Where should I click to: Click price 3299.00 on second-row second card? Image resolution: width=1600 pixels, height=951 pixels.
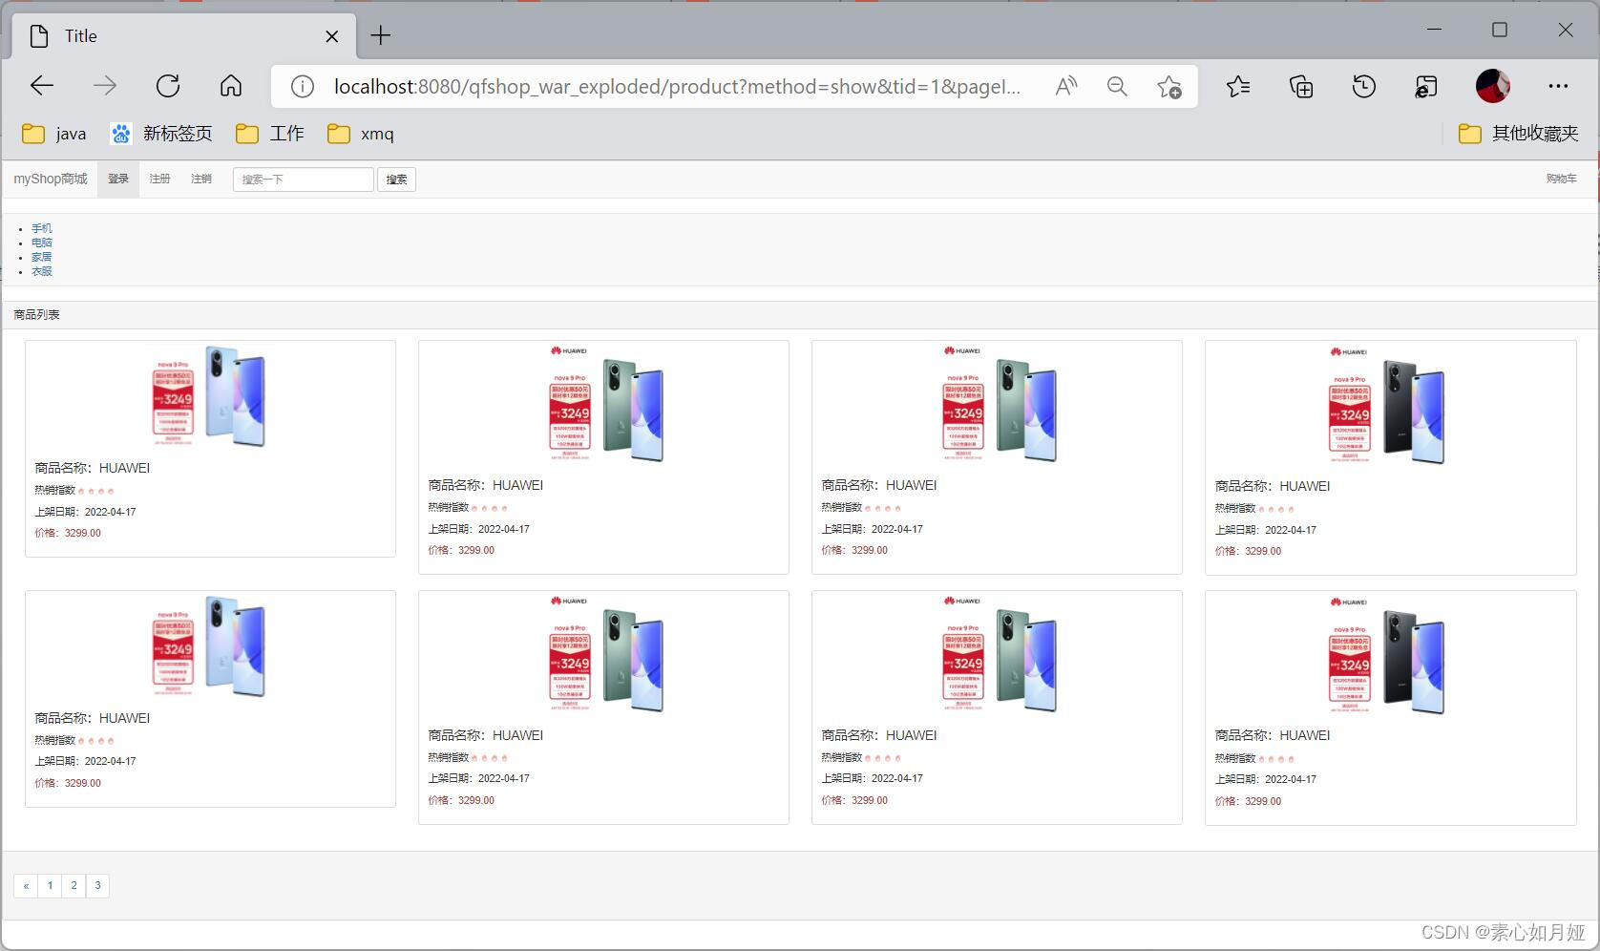coord(461,800)
